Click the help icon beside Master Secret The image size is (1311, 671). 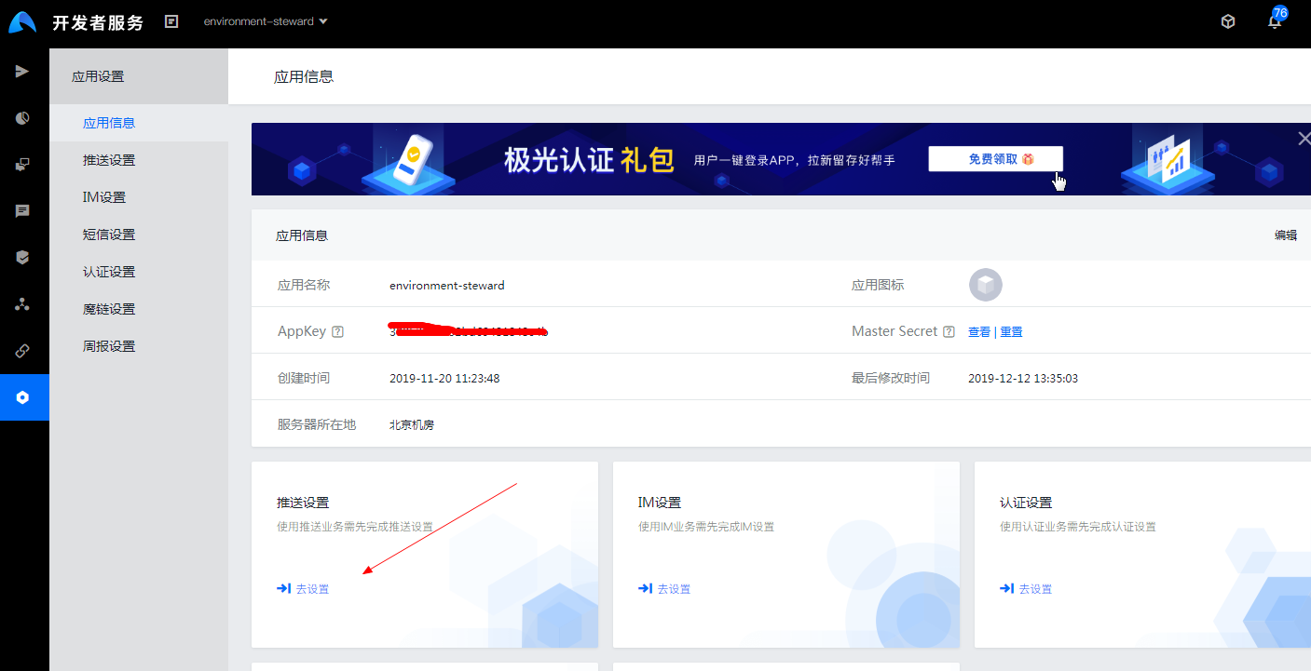pyautogui.click(x=949, y=332)
